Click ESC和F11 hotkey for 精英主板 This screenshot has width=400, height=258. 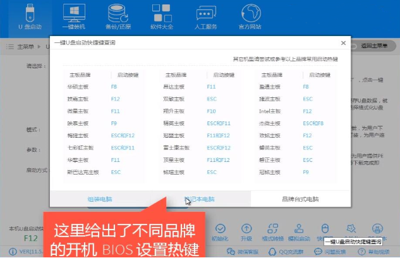point(219,123)
